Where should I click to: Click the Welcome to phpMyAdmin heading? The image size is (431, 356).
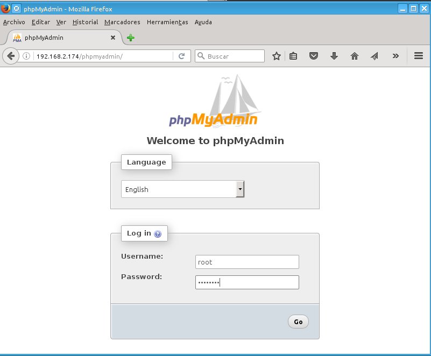point(215,141)
